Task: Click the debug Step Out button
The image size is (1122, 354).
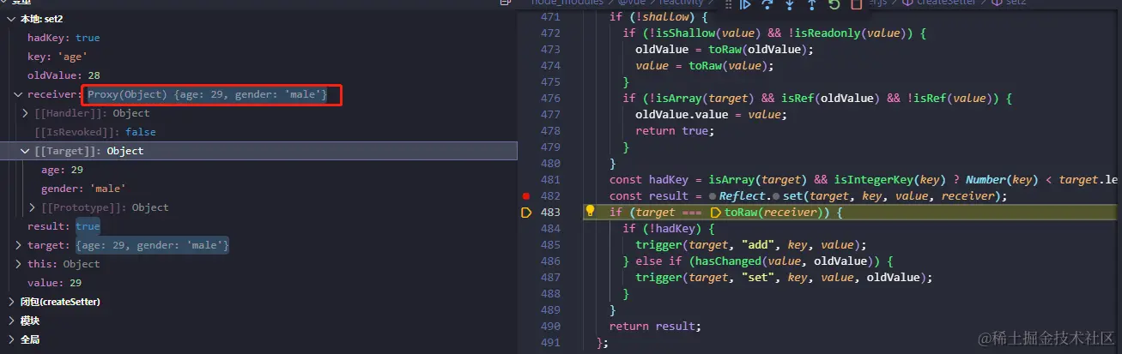Action: pyautogui.click(x=811, y=4)
